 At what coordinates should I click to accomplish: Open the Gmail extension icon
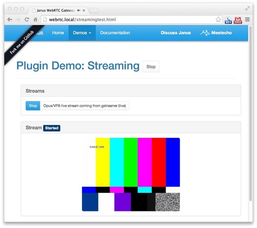[x=238, y=20]
